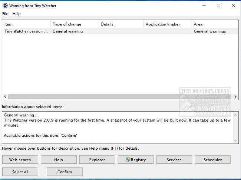Click the 'General warnings' area cell
The height and width of the screenshot is (180, 241).
point(209,31)
